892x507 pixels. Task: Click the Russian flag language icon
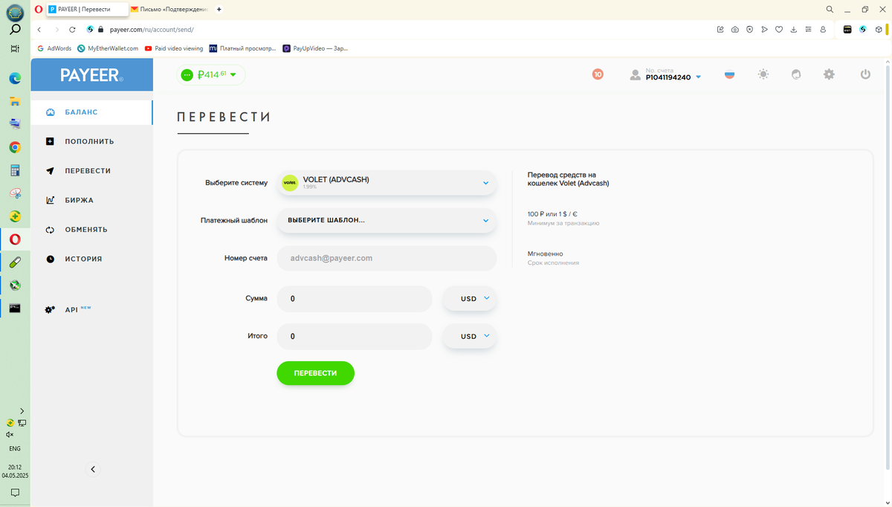coord(729,74)
